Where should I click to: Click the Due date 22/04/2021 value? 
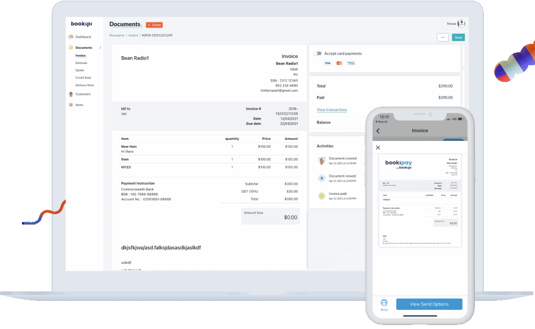(289, 124)
